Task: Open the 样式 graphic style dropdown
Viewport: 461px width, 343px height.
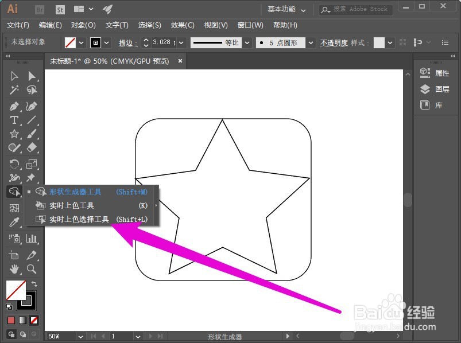Action: click(x=390, y=43)
